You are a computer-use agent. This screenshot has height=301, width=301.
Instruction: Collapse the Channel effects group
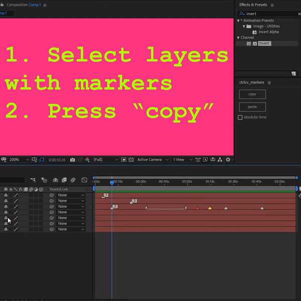(x=238, y=38)
